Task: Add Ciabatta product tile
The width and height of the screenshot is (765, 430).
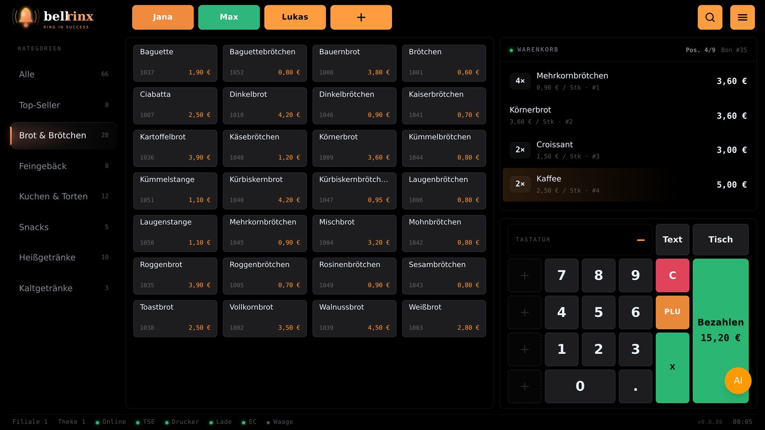Action: (x=175, y=106)
